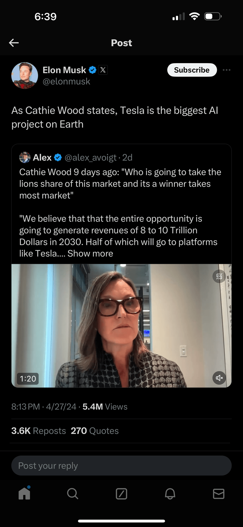The height and width of the screenshot is (527, 243).
Task: Open Alex's small avatar in quoted post
Action: (25, 157)
